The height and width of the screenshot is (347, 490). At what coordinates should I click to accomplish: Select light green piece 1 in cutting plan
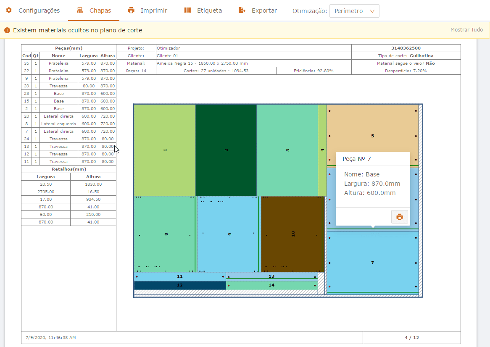[165, 150]
